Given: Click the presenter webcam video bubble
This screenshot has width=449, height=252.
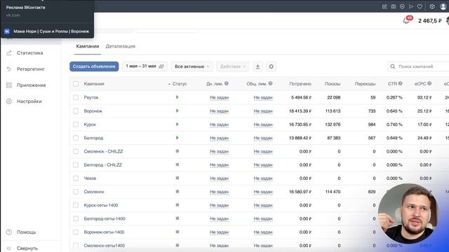Looking at the screenshot, I should click(408, 213).
